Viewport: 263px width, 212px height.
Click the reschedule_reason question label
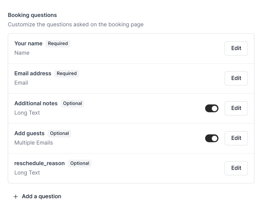click(x=39, y=163)
